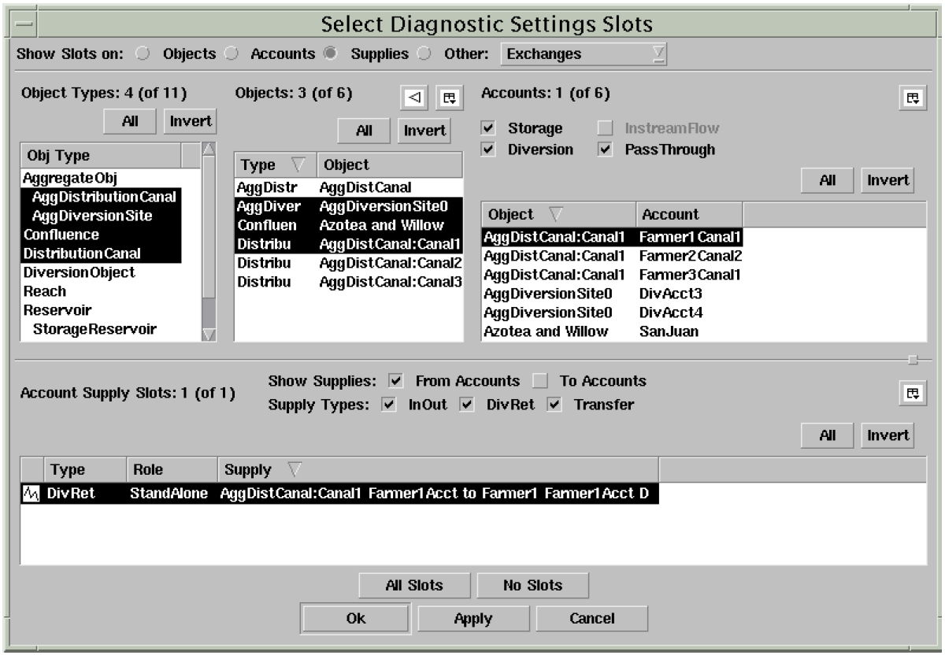The height and width of the screenshot is (655, 945).
Task: Uncheck the Storage account checkbox
Action: [x=488, y=128]
